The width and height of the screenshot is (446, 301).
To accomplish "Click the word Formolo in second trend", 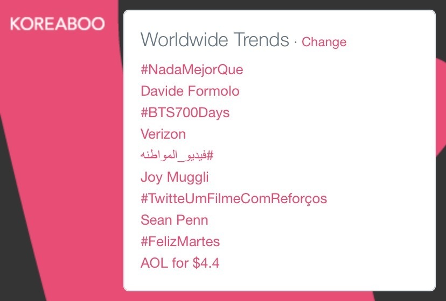I will pos(214,91).
